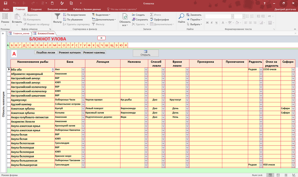Expand Наживка dropdown in Адамуссиус row
298x177 pixels.
point(146,100)
